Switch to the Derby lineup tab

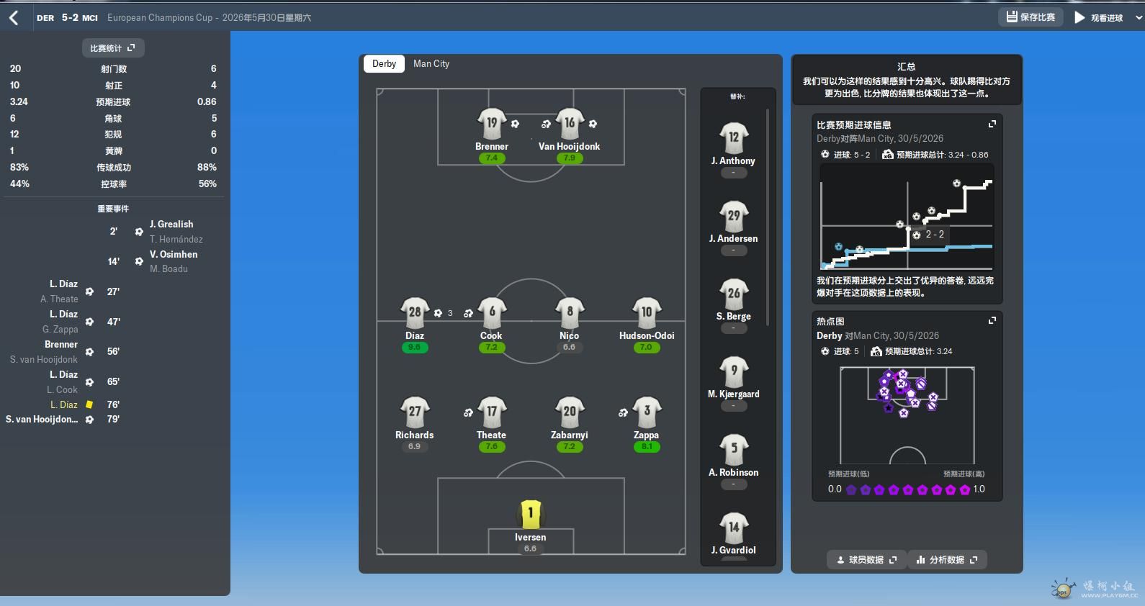pyautogui.click(x=384, y=63)
